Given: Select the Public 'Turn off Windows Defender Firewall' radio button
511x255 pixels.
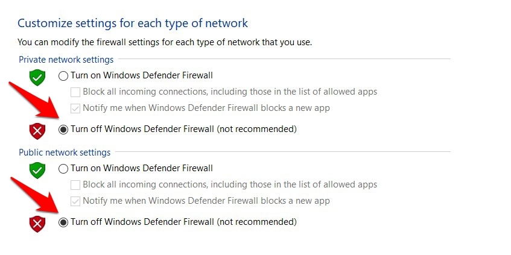Looking at the screenshot, I should tap(63, 222).
